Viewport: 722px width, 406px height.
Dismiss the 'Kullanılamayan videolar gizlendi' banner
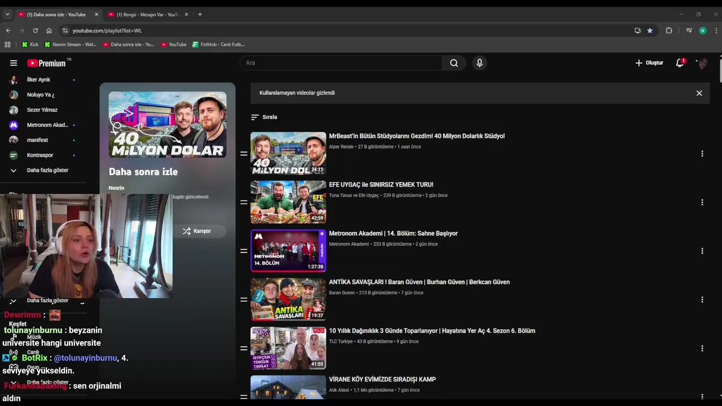coord(699,93)
